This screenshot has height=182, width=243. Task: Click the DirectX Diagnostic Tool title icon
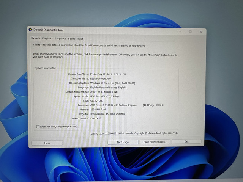(x=30, y=30)
